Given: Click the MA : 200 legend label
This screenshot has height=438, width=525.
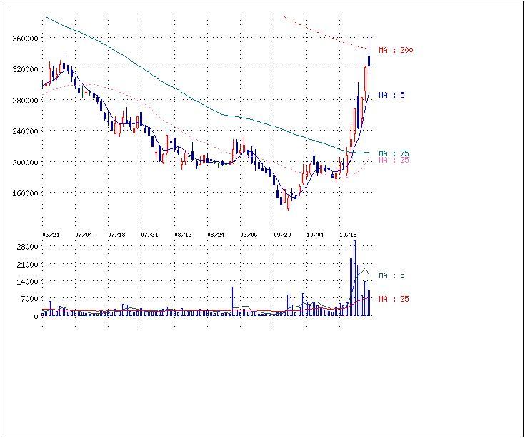Looking at the screenshot, I should 396,50.
